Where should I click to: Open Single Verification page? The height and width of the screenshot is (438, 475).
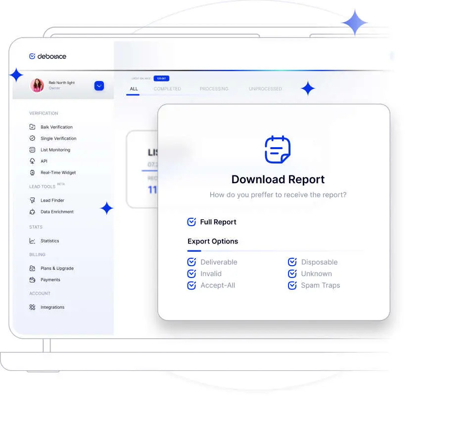pos(58,138)
